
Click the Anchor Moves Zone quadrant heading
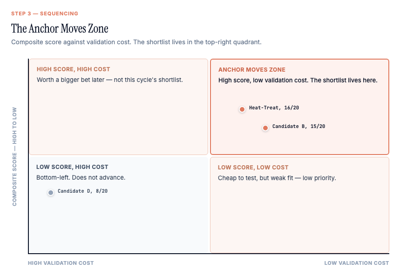point(252,70)
